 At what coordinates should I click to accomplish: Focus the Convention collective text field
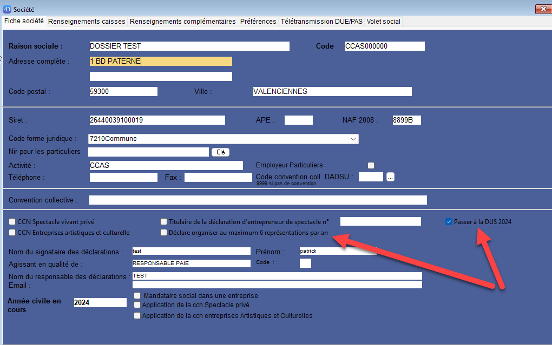[258, 200]
